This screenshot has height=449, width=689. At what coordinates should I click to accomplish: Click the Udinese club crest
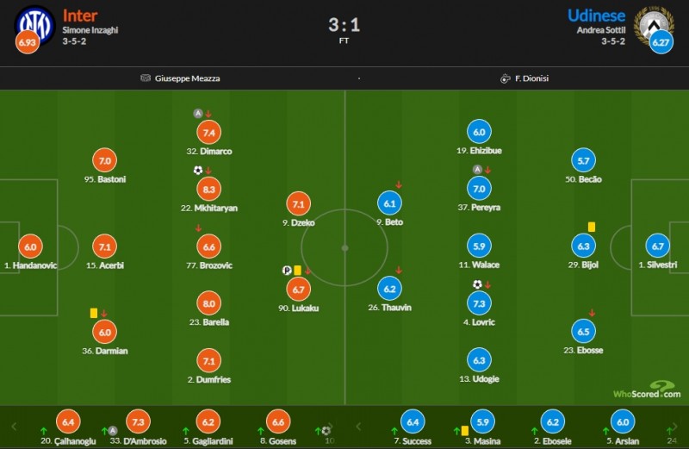coord(653,22)
